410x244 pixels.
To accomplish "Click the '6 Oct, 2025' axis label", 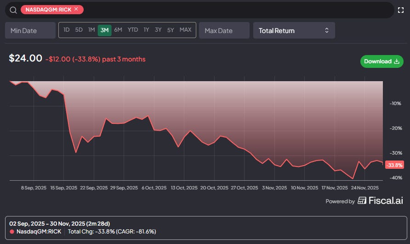I will point(154,188).
